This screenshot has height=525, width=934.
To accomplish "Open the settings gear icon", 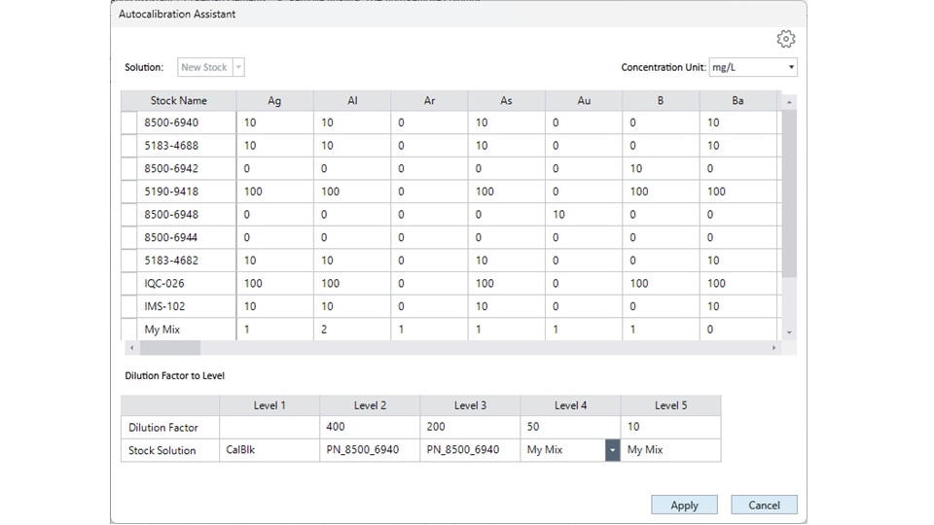I will tap(786, 39).
